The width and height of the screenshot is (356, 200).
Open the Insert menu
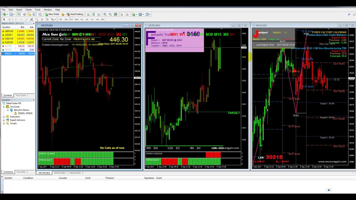19,10
